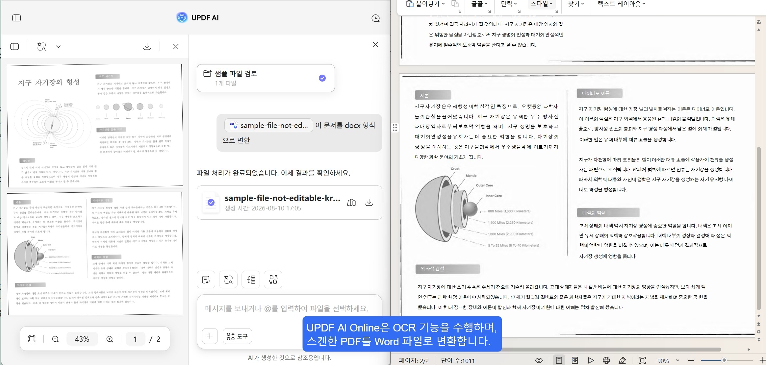The image size is (766, 365).
Task: Open the 샘플 파일 검토 file card
Action: (x=266, y=78)
